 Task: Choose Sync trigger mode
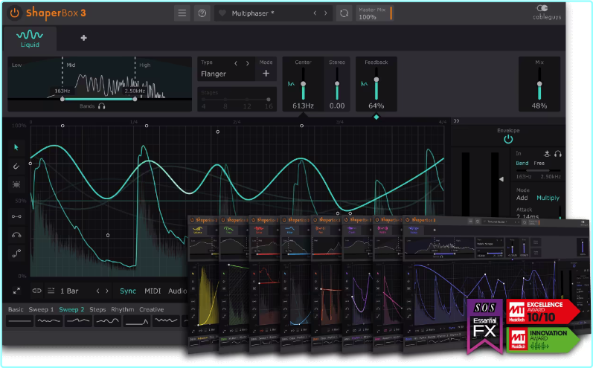click(x=128, y=291)
